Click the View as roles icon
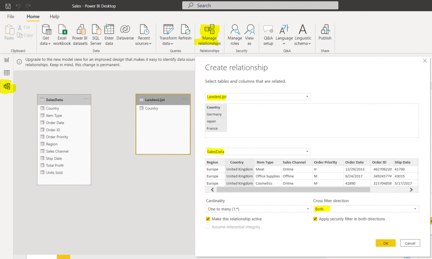432x259 pixels. (249, 29)
